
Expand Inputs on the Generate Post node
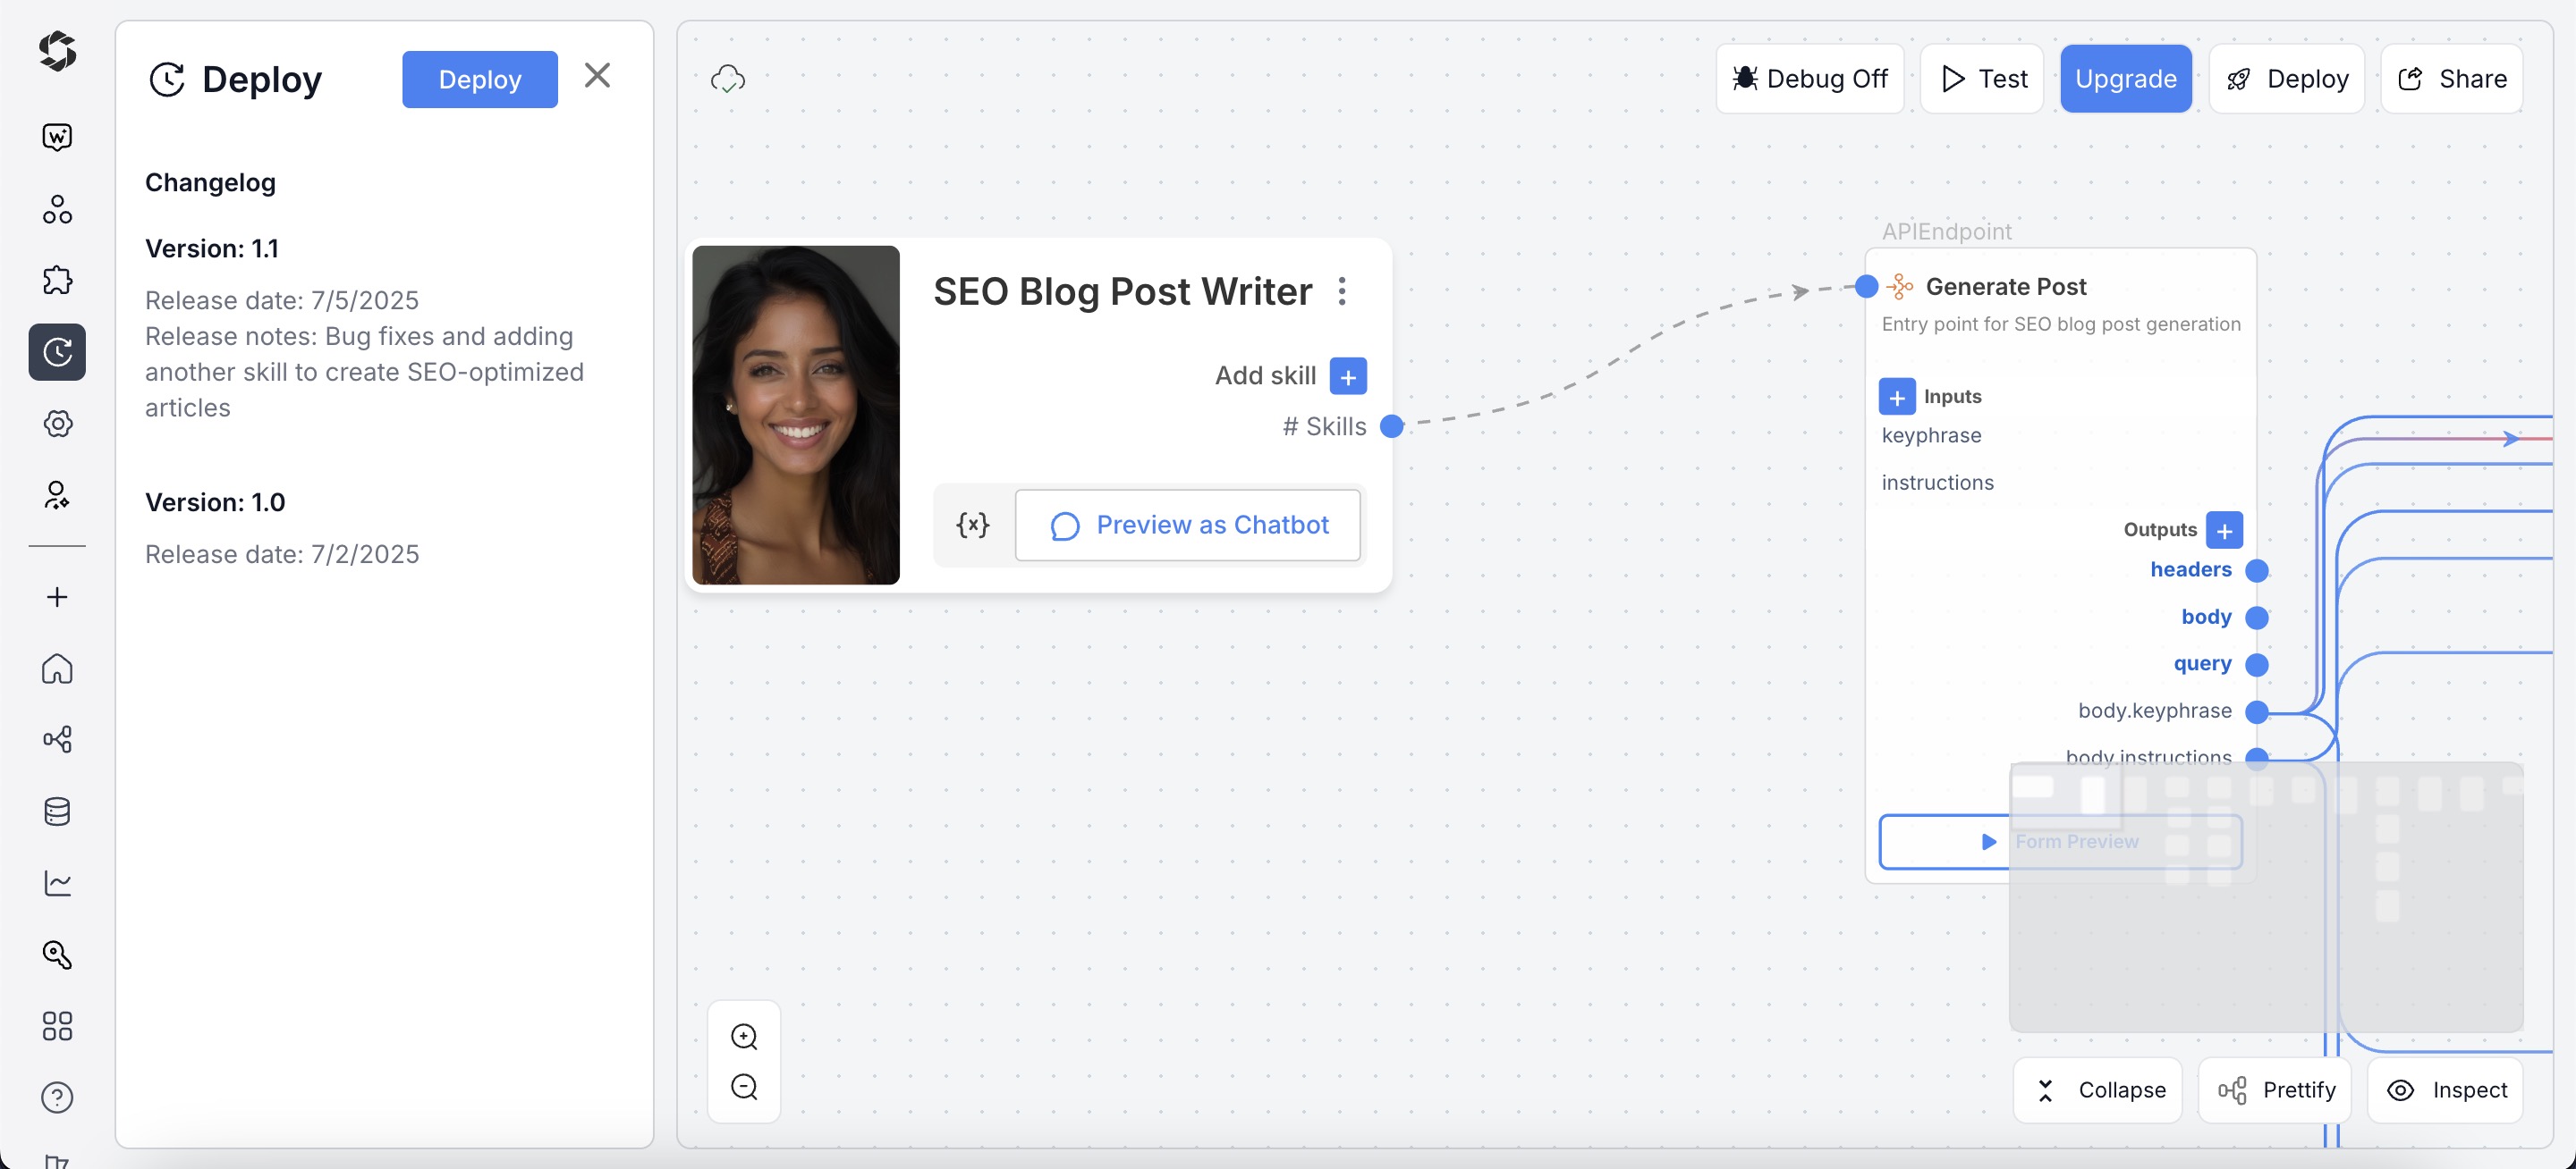pyautogui.click(x=1897, y=397)
